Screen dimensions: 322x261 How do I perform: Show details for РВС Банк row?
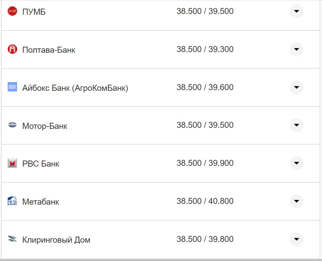(296, 163)
